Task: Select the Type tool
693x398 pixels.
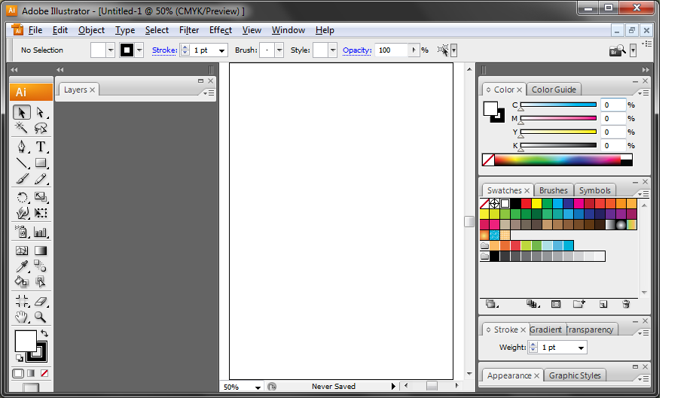Action: click(x=40, y=147)
